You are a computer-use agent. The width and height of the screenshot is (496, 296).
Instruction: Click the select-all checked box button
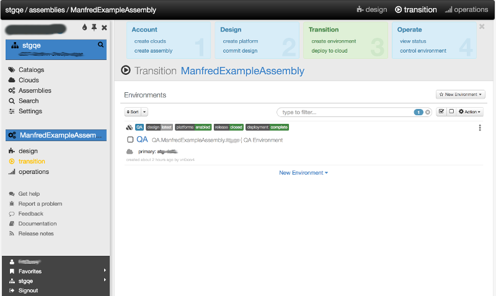pyautogui.click(x=441, y=112)
